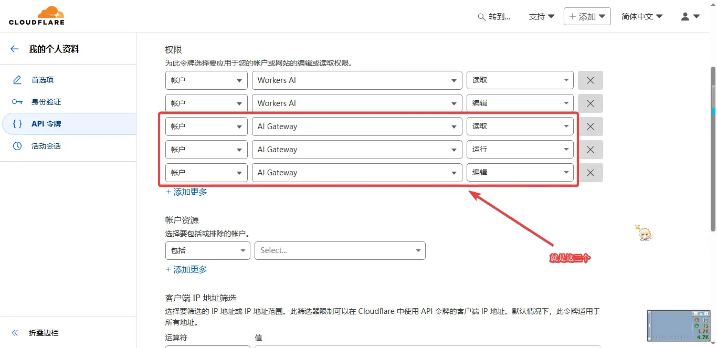Click the page vertical scrollbar
717x348 pixels.
pos(713,150)
